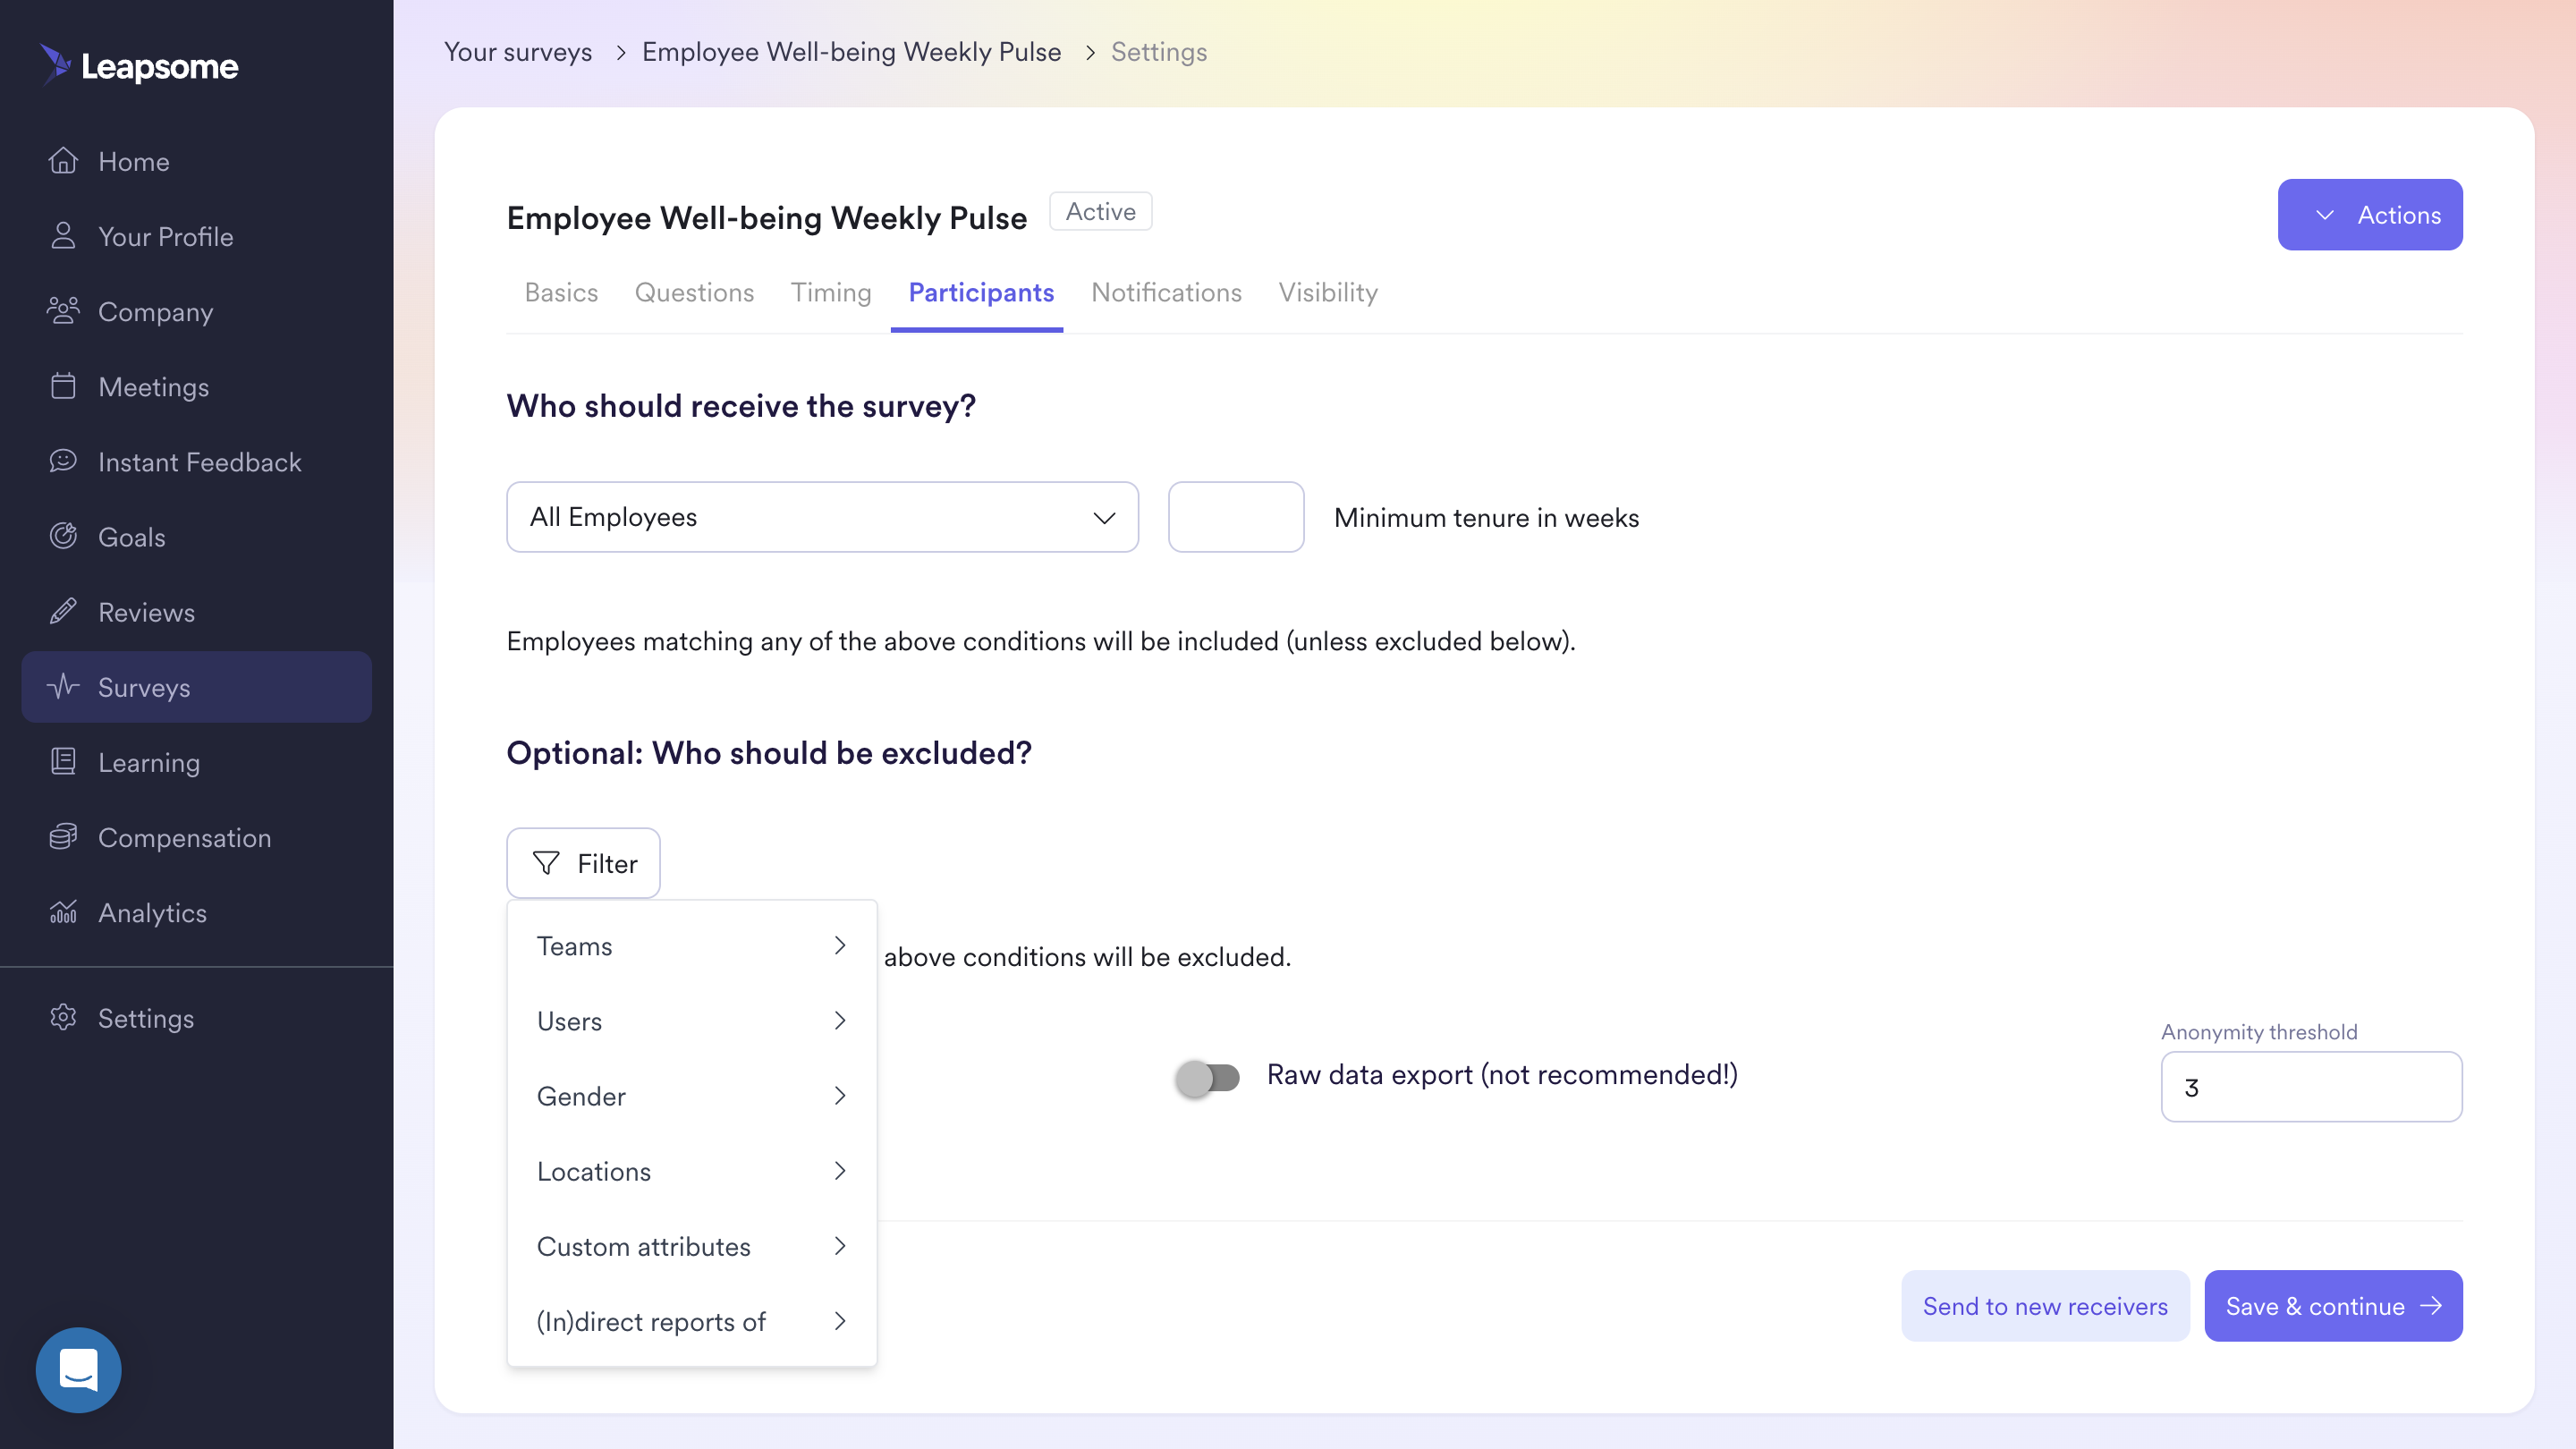Click the Settings gear icon
Viewport: 2576px width, 1449px height.
pos(63,1017)
